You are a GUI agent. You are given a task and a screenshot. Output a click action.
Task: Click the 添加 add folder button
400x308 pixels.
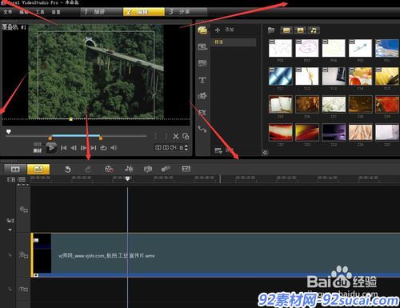pyautogui.click(x=224, y=30)
